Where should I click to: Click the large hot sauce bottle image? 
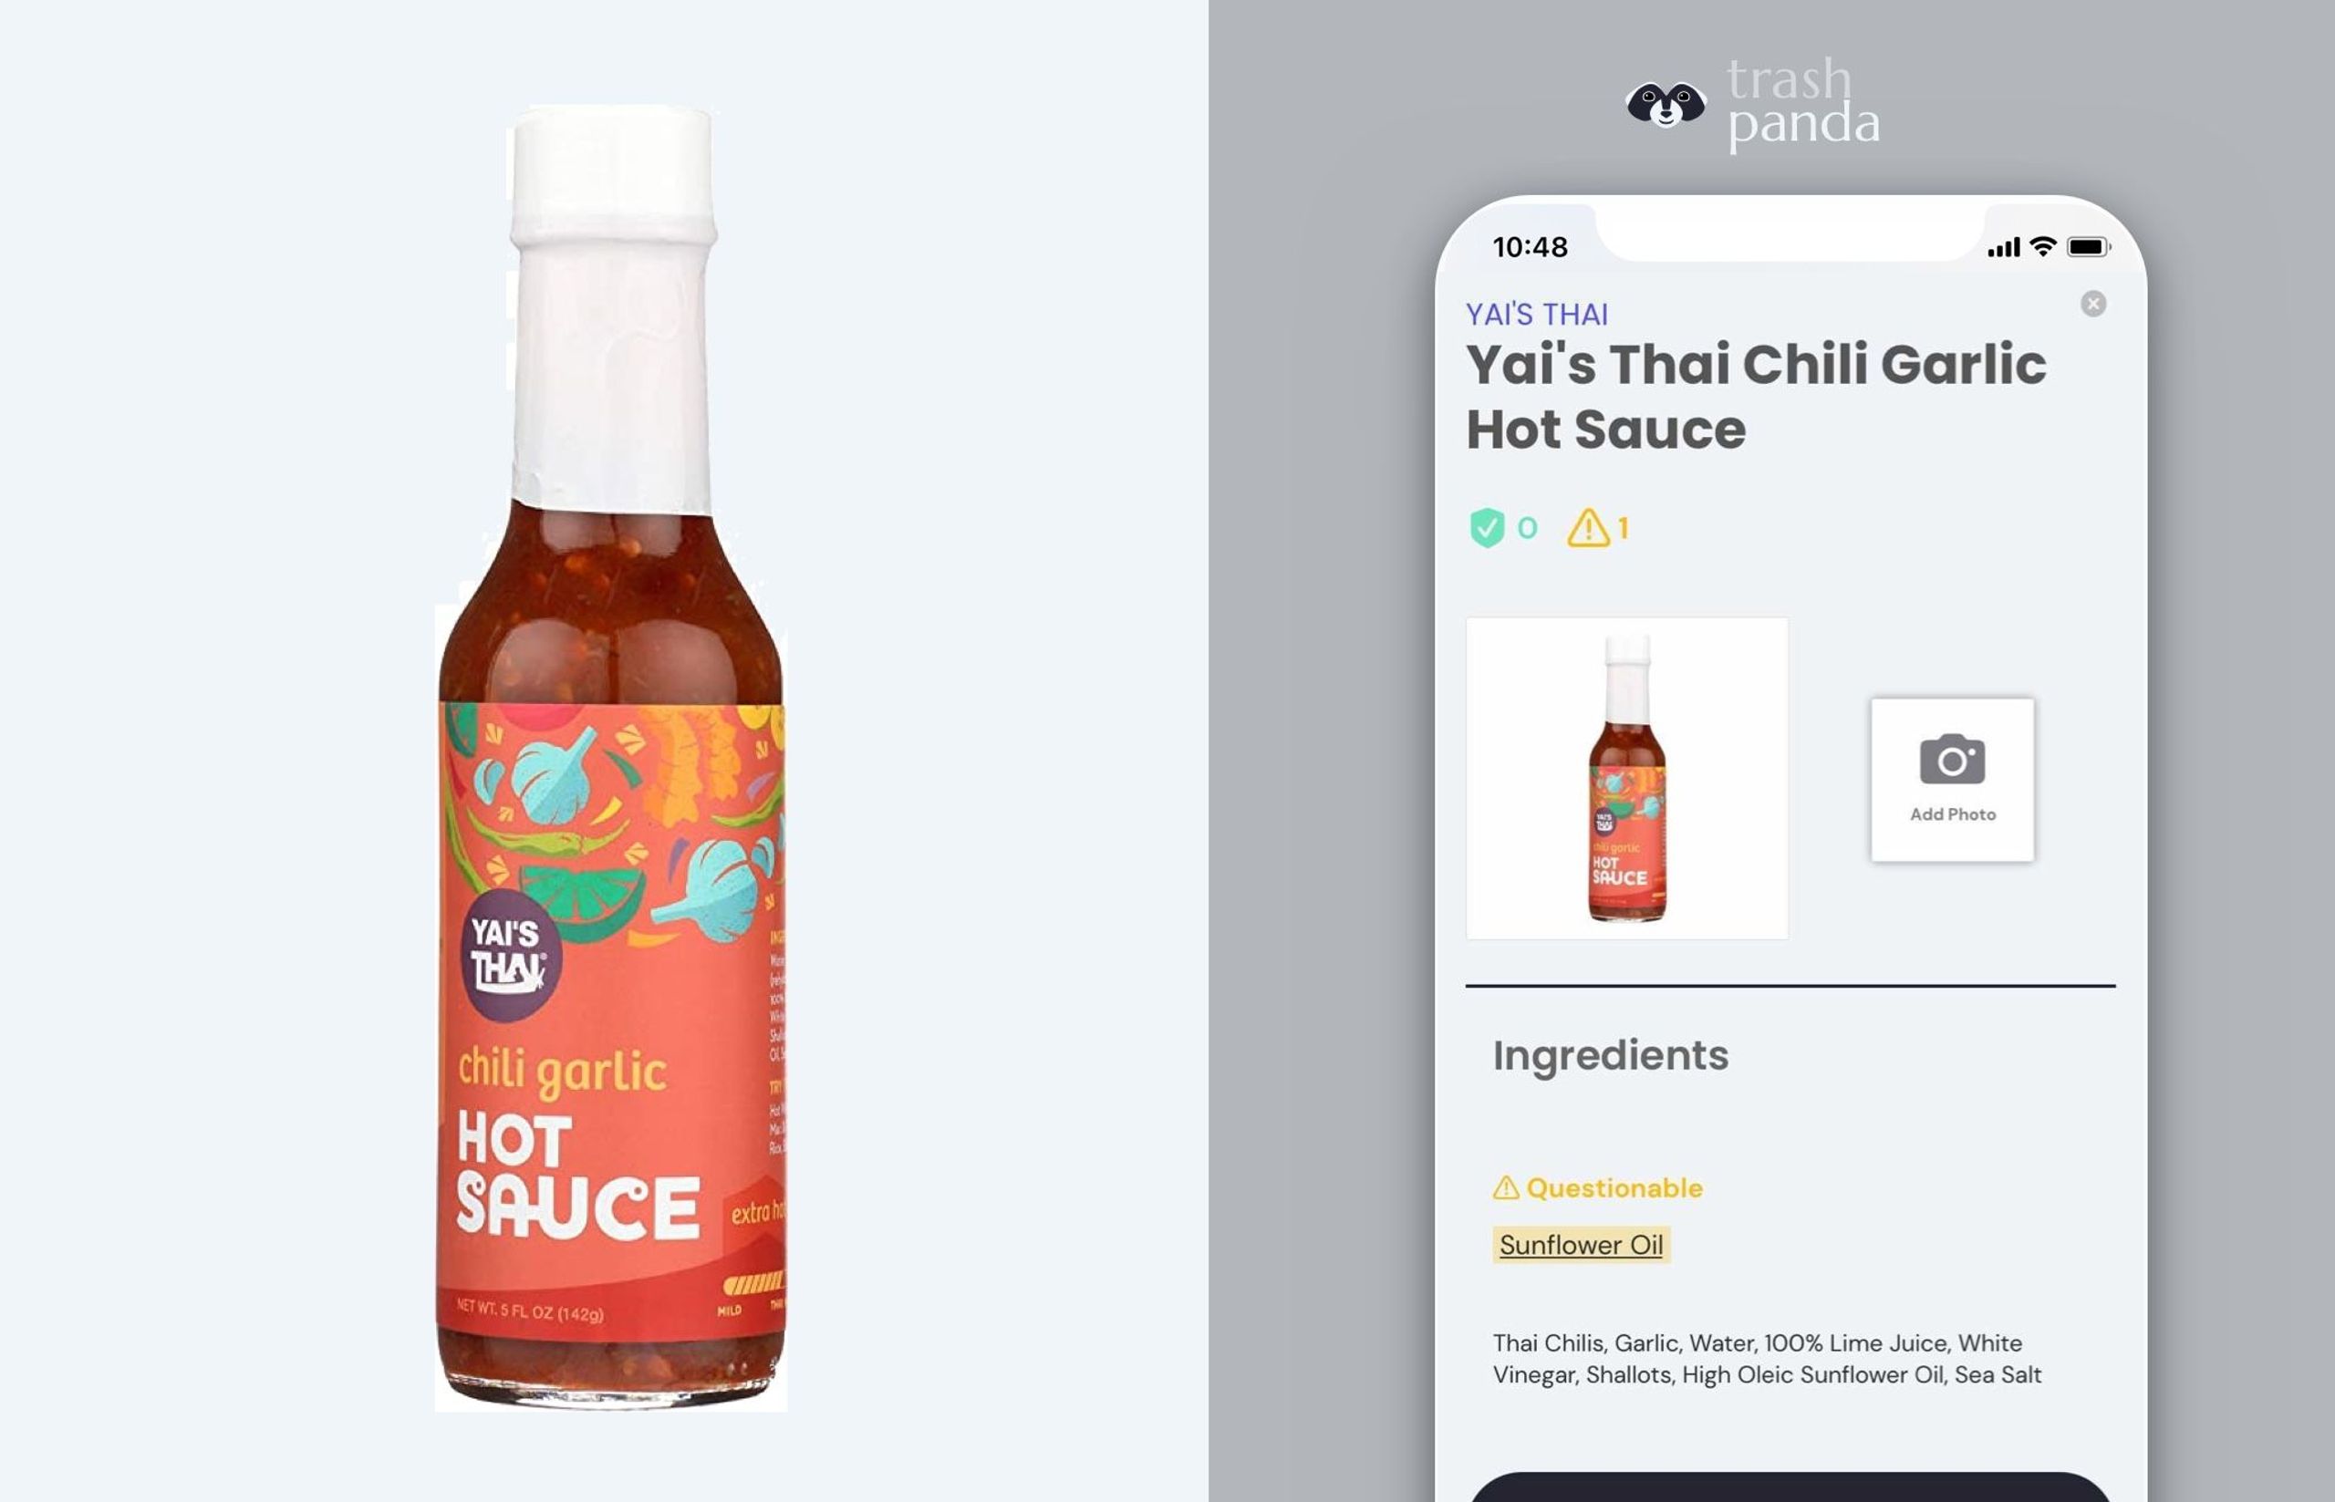point(611,758)
